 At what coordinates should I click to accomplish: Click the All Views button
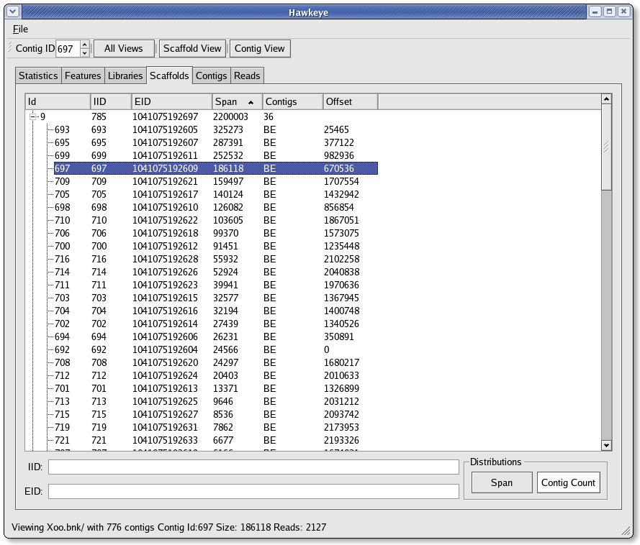click(x=124, y=48)
